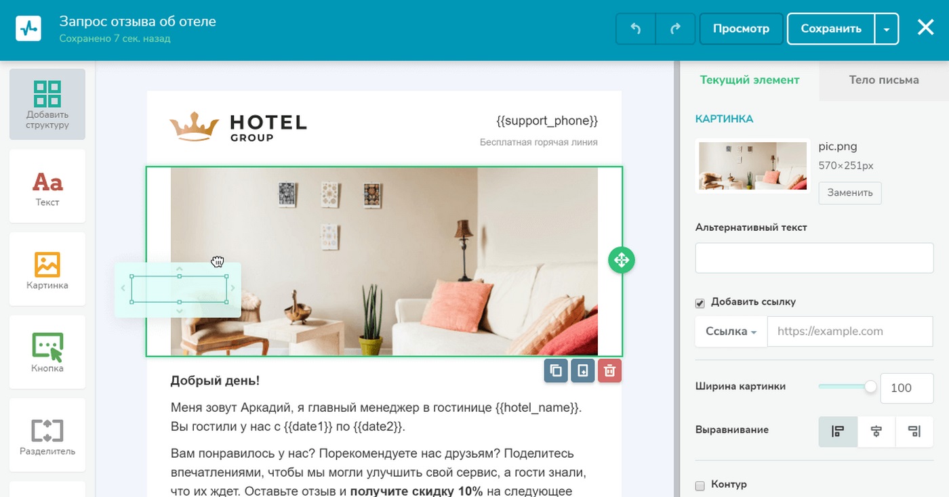Select the Текст block
Viewport: 949px width, 497px height.
47,186
